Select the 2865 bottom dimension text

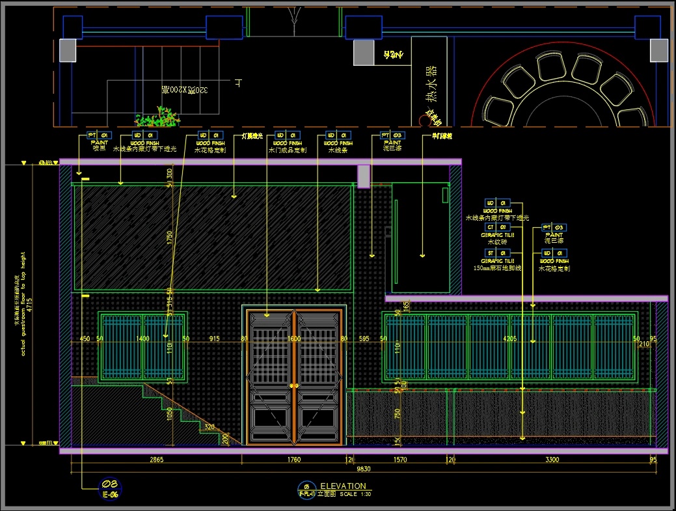(156, 460)
